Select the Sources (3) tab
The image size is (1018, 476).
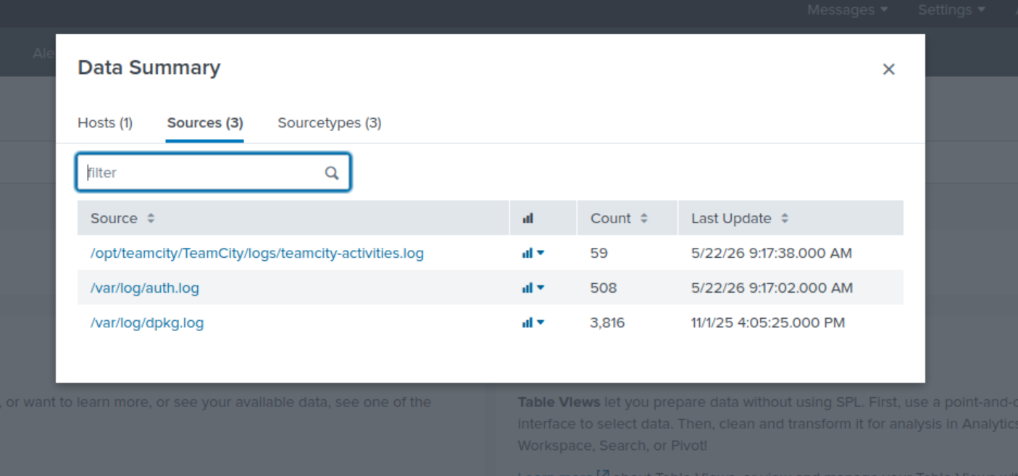point(205,122)
